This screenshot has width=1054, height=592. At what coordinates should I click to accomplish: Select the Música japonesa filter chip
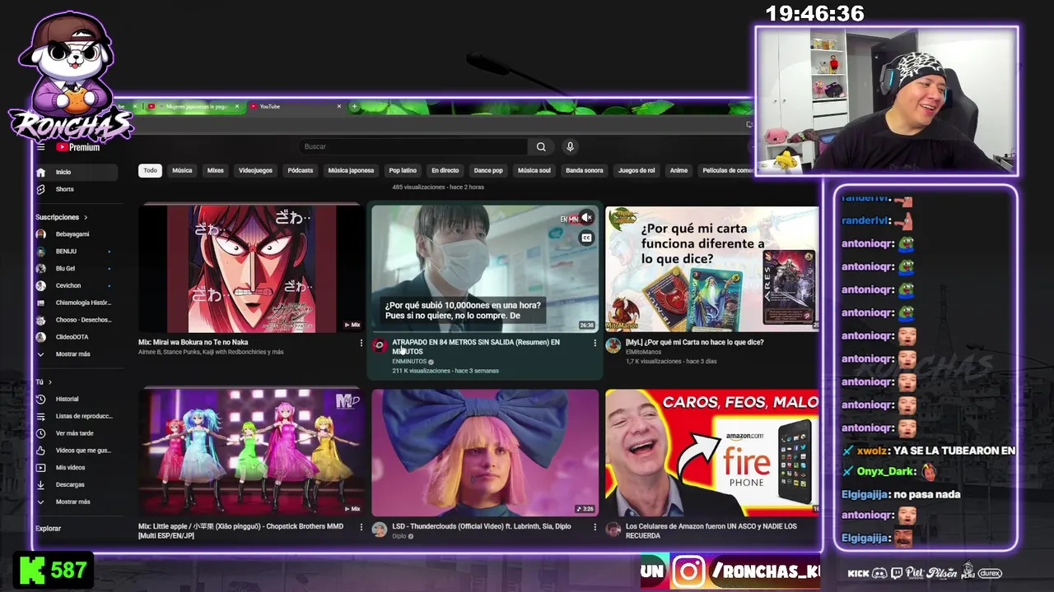click(x=351, y=170)
